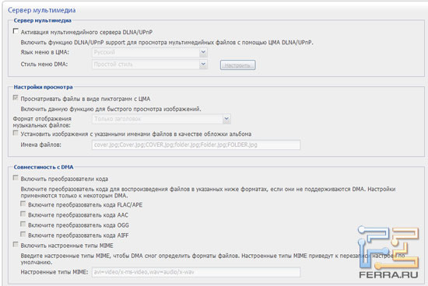Click the Язык меню в ЦМА label
The image size is (428, 286).
point(45,52)
